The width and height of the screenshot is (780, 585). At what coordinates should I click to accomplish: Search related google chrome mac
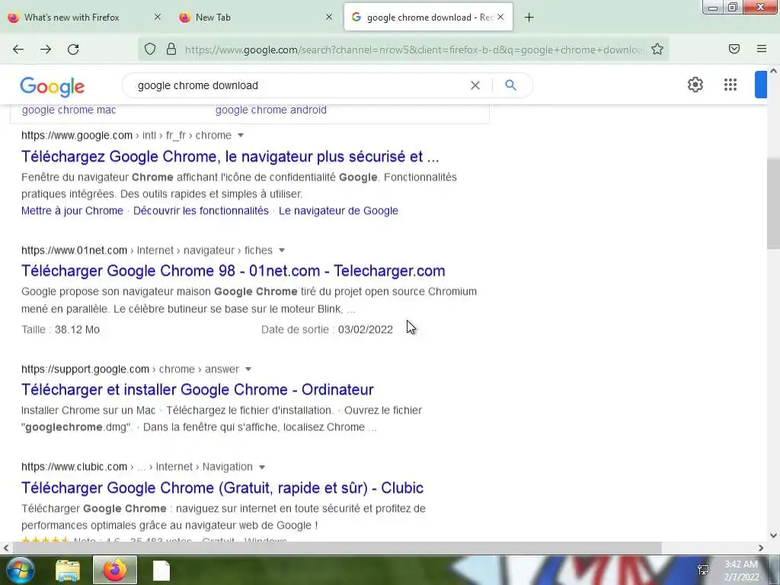[x=69, y=110]
